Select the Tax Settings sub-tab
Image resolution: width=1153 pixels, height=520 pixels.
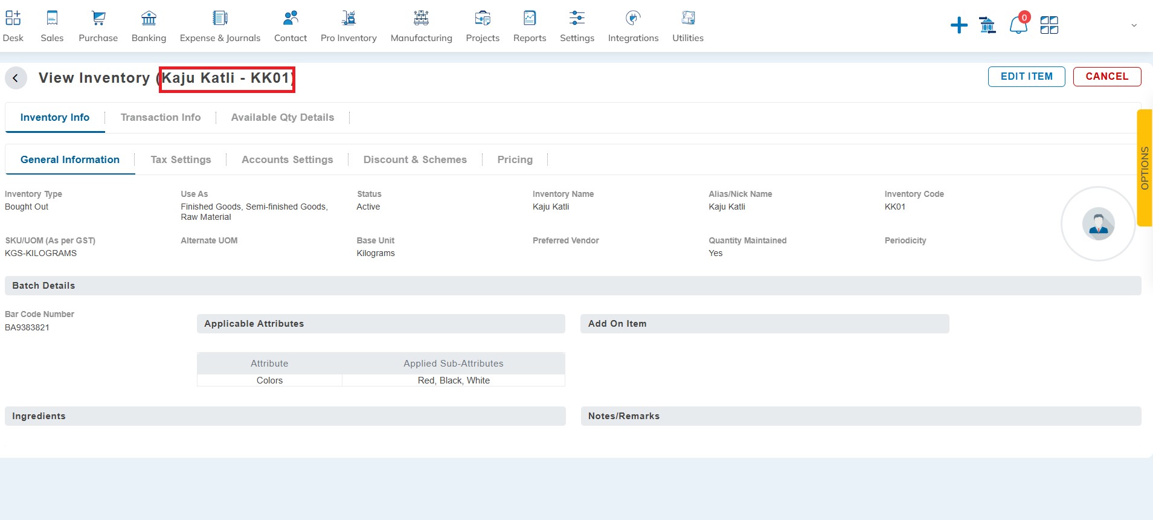(181, 160)
